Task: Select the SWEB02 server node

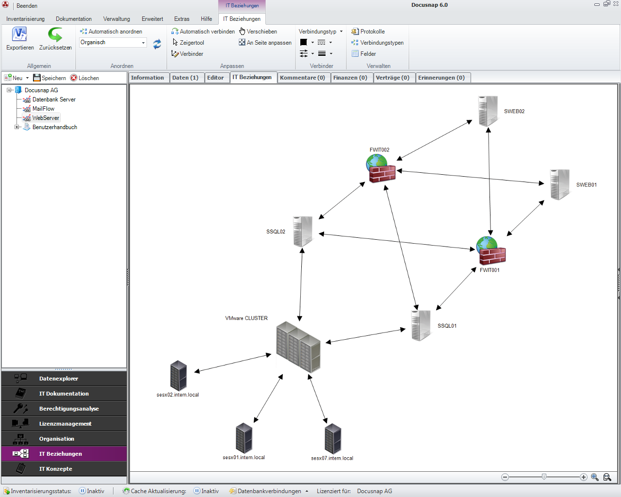Action: [488, 111]
